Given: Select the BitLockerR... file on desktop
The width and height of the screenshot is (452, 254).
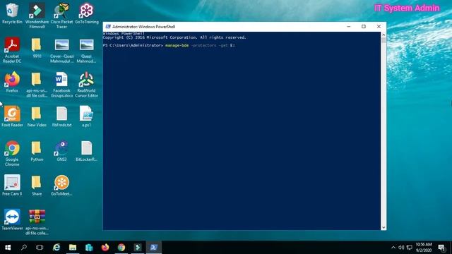Looking at the screenshot, I should [86, 151].
